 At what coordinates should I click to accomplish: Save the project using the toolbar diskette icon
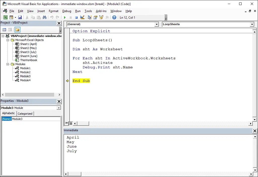point(20,17)
